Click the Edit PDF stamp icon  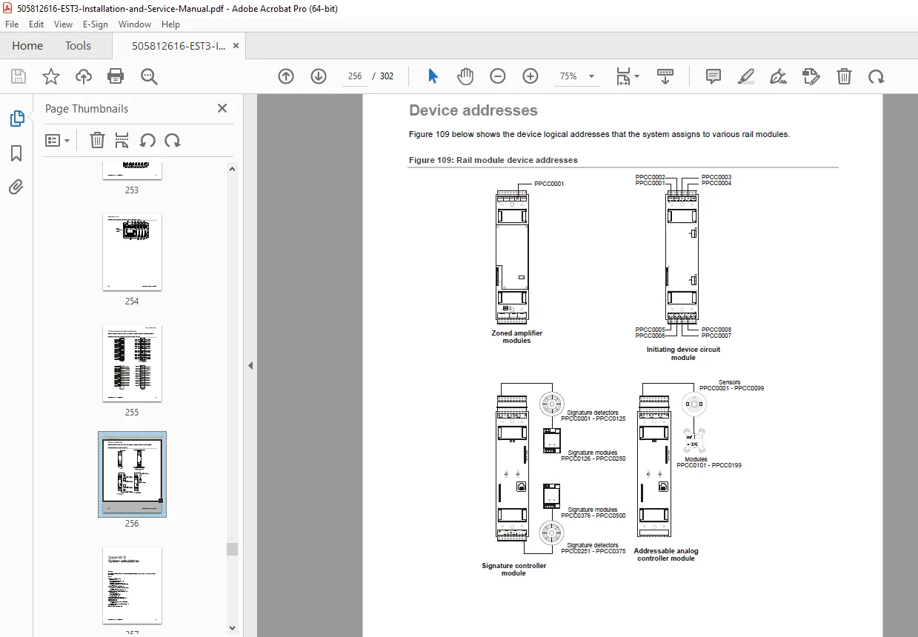(811, 76)
